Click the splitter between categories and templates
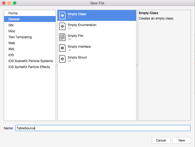 56,65
